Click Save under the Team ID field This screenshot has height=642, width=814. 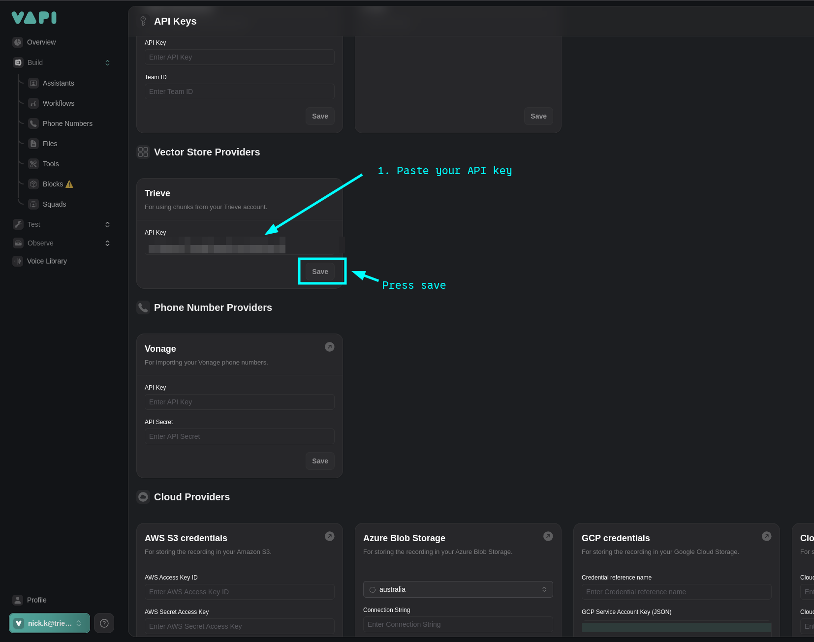(x=320, y=116)
